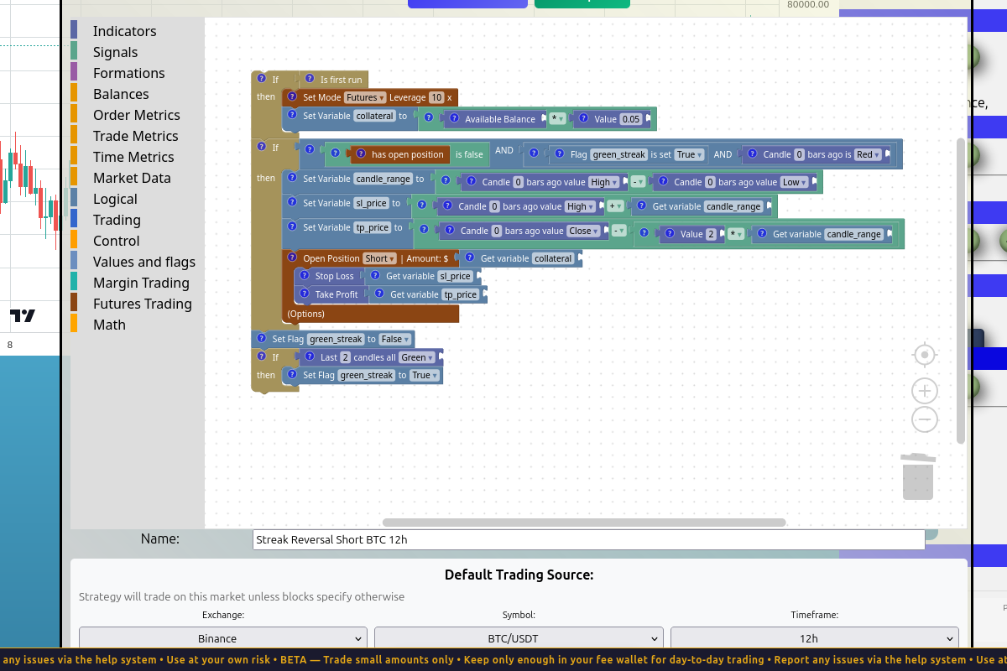This screenshot has height=671, width=1007.
Task: Edit the Last 2 candles count field
Action: coord(345,357)
